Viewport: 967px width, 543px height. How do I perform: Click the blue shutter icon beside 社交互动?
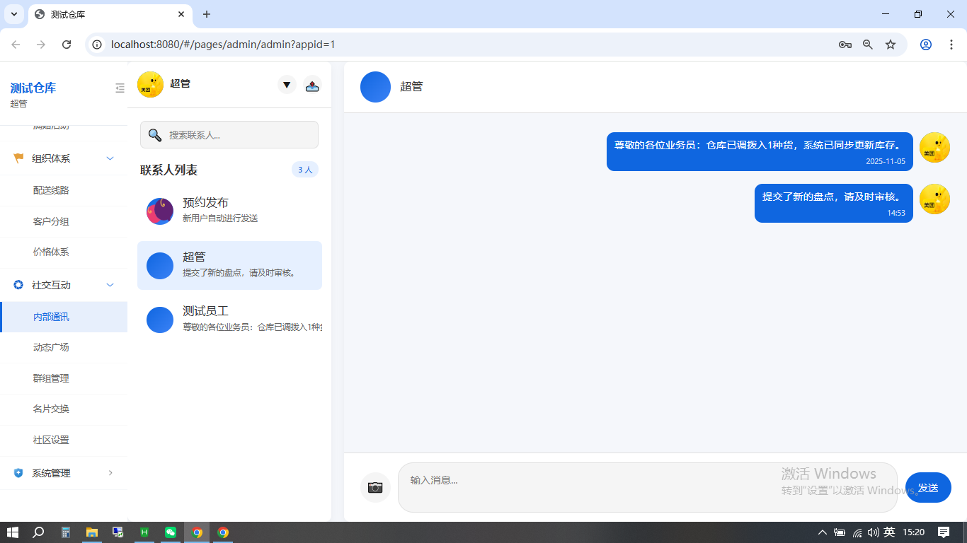click(16, 284)
